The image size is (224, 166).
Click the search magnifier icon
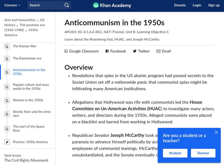66,5
